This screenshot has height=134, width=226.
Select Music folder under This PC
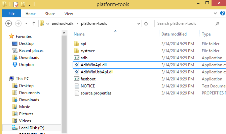pyautogui.click(x=24, y=107)
